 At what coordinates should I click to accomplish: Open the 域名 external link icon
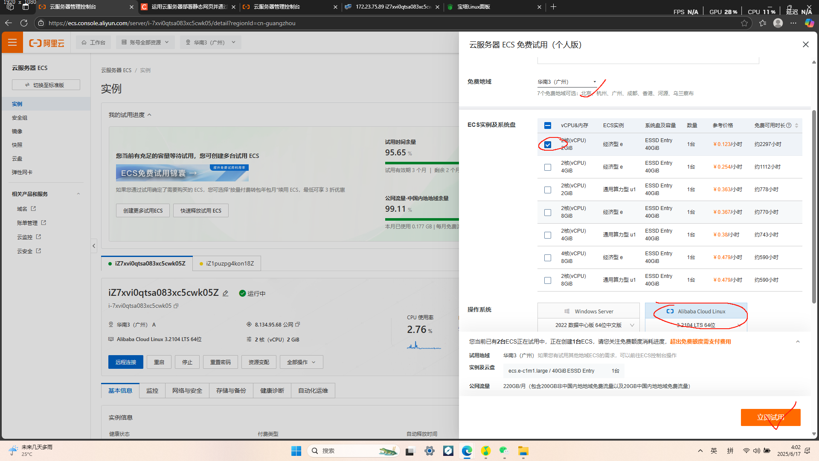33,209
